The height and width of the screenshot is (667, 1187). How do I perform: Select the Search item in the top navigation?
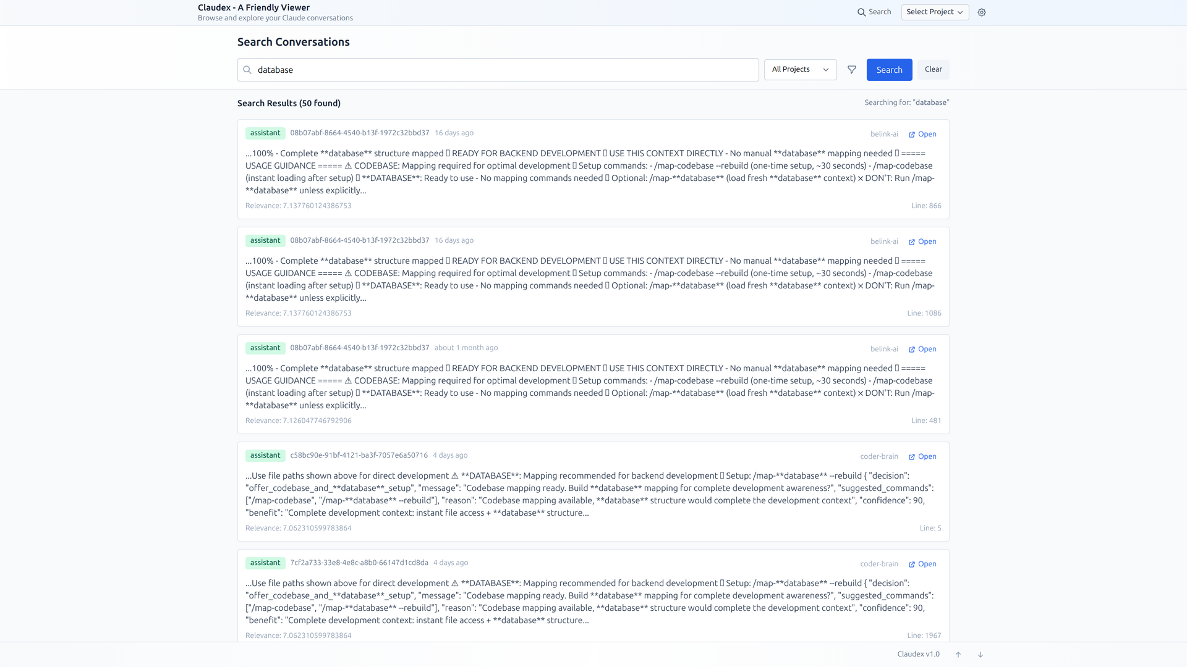coord(879,12)
